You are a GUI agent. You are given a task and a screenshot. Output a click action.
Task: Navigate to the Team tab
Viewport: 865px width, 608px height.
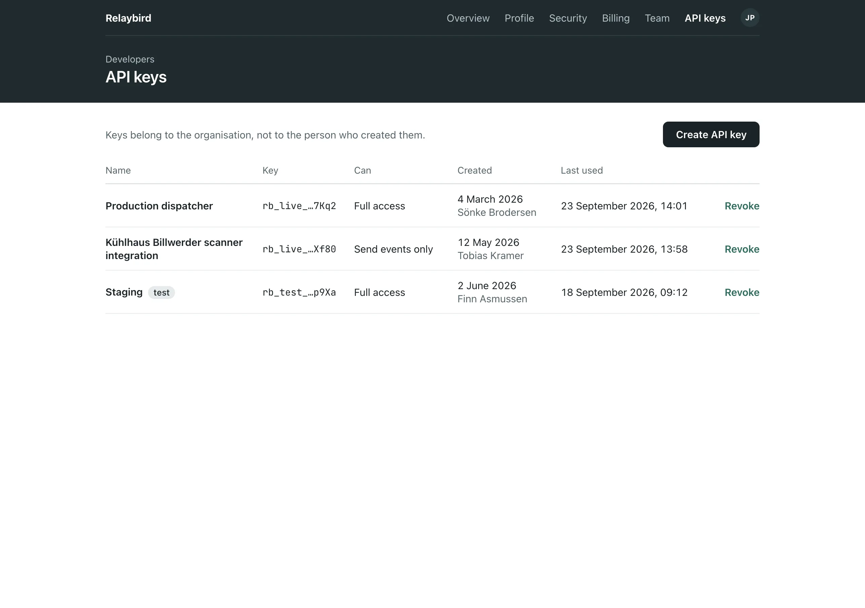click(x=657, y=18)
